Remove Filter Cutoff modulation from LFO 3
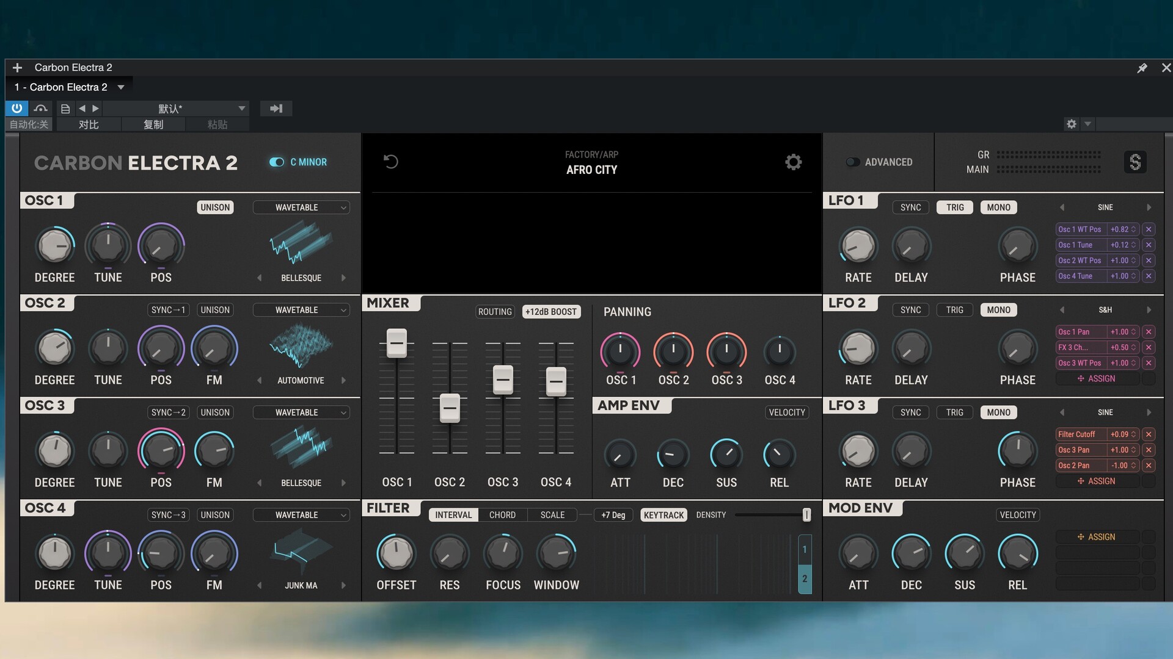Image resolution: width=1173 pixels, height=659 pixels. (x=1149, y=434)
